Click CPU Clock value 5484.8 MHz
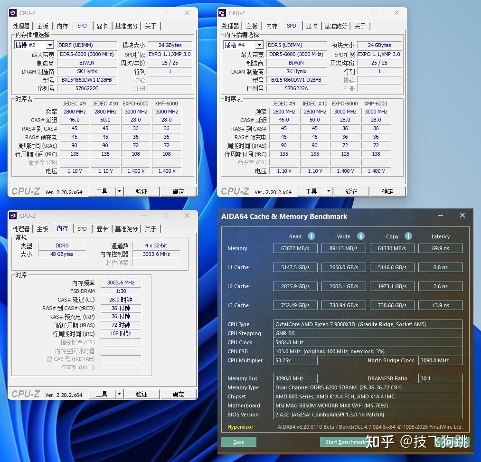The image size is (481, 462). coord(368,342)
